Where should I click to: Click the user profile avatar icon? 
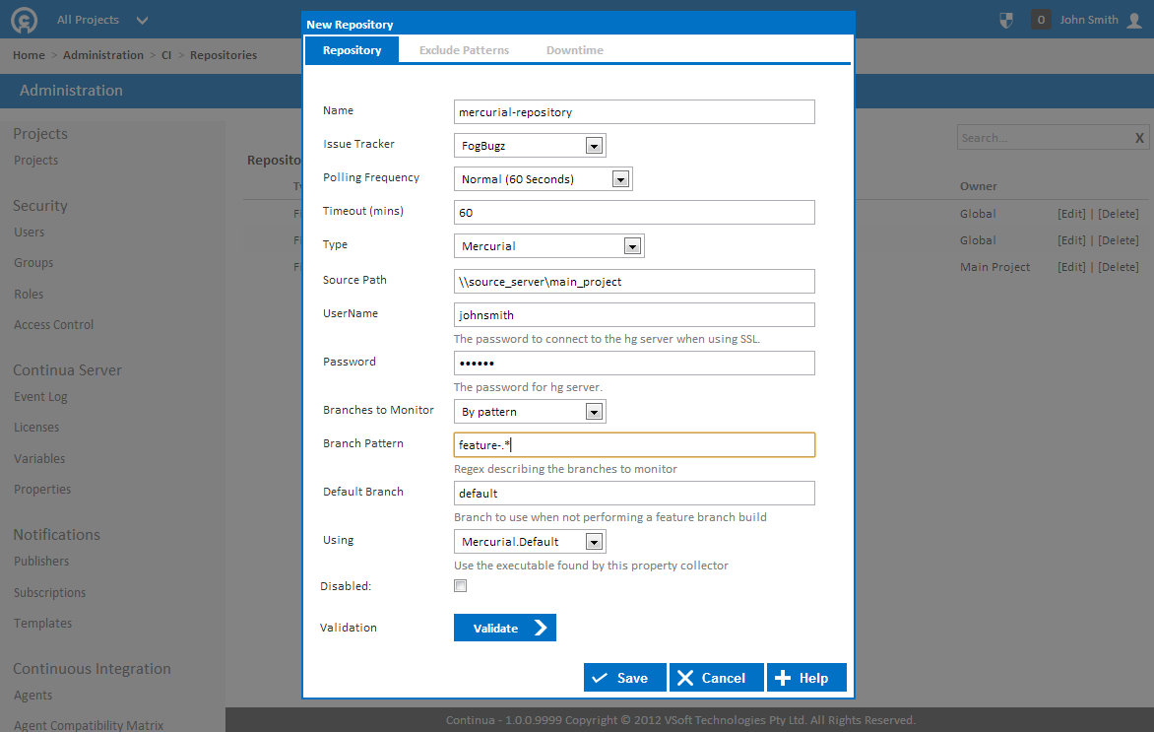[x=1134, y=20]
